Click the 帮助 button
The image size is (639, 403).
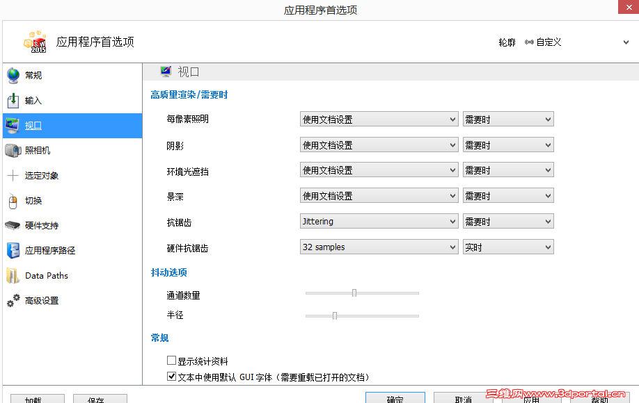(x=599, y=399)
